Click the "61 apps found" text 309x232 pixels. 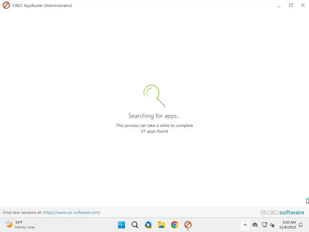[x=154, y=131]
